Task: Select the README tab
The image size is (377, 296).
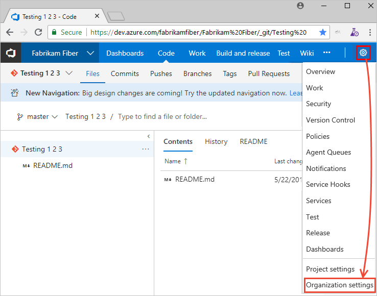Action: click(x=254, y=141)
